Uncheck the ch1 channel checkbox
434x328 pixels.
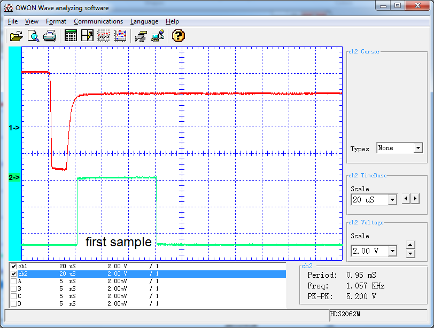14,266
